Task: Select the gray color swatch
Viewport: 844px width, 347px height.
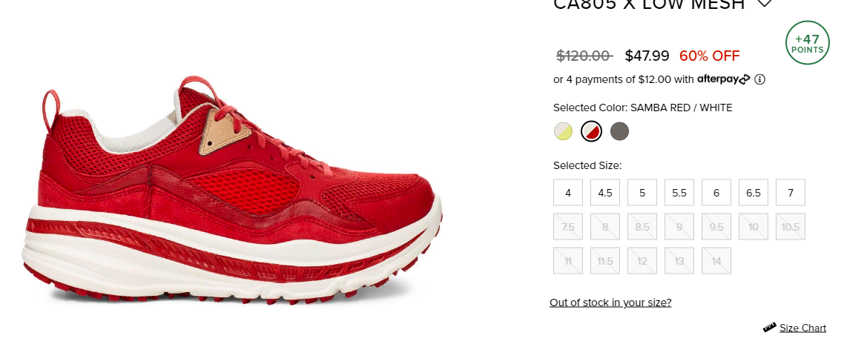Action: point(619,131)
